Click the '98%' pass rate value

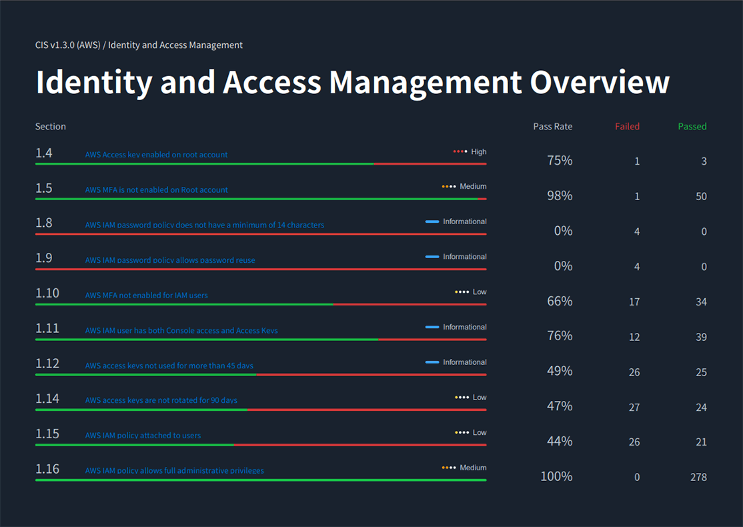(x=560, y=195)
